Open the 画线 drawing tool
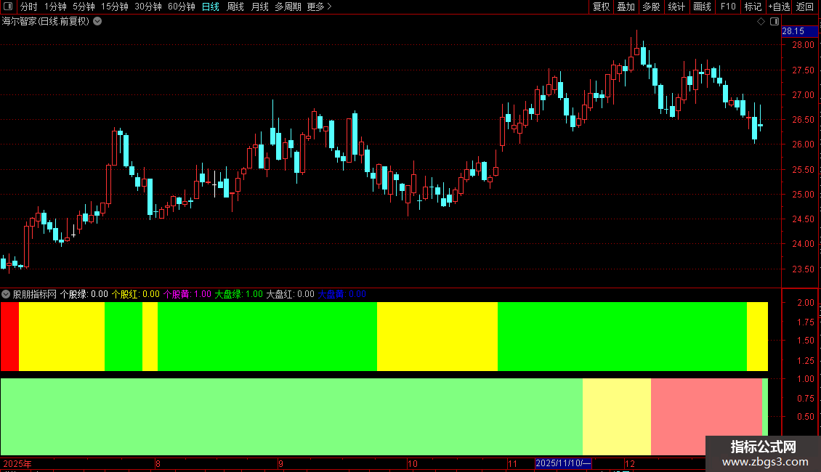The width and height of the screenshot is (821, 472). point(702,7)
